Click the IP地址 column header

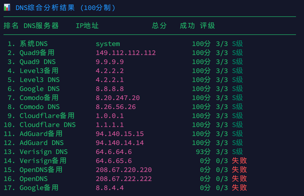click(87, 25)
